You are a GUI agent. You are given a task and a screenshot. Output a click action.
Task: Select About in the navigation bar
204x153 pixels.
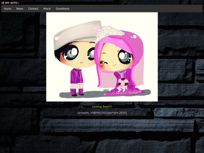point(47,9)
